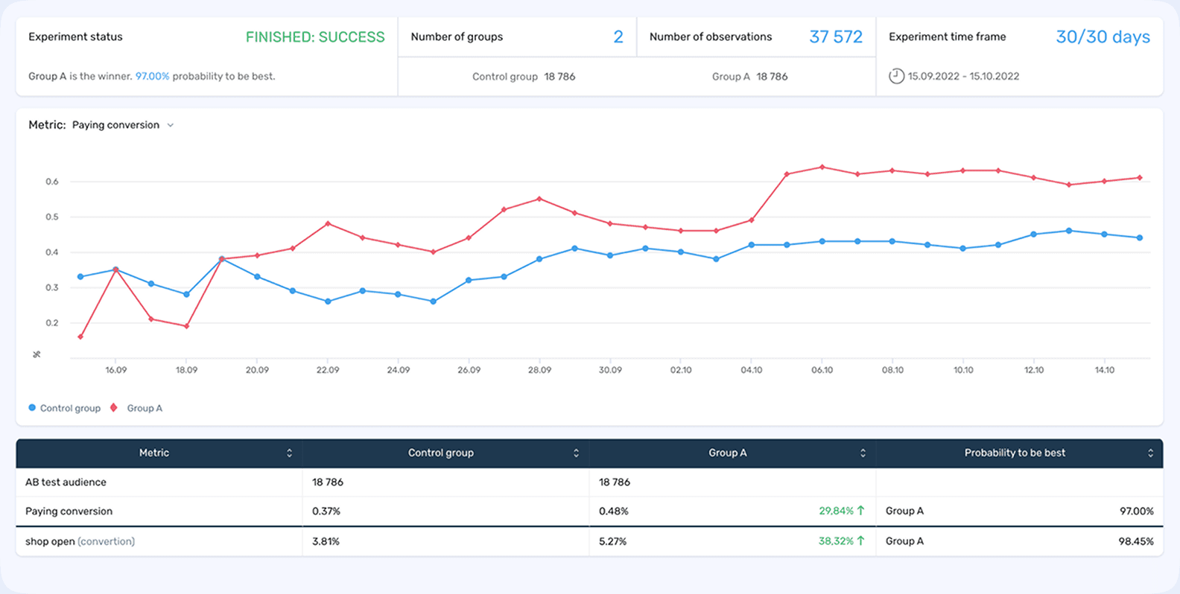
Task: Click the 37 572 observations number
Action: click(x=835, y=36)
